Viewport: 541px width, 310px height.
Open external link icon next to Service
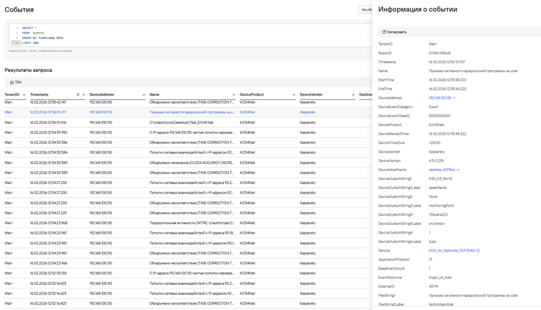478,251
